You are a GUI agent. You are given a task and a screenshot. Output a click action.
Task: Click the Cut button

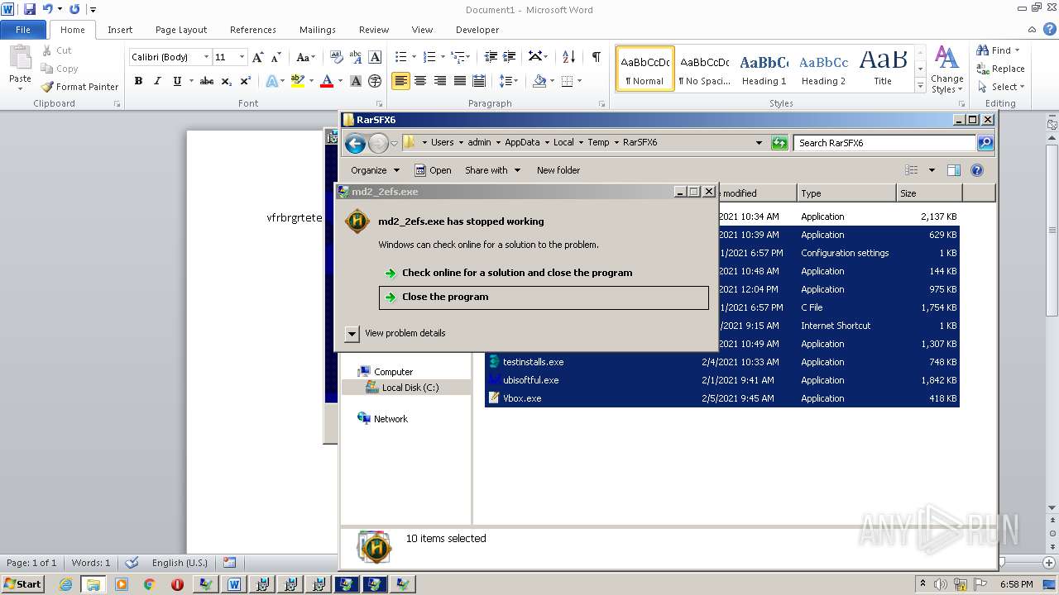(x=57, y=50)
